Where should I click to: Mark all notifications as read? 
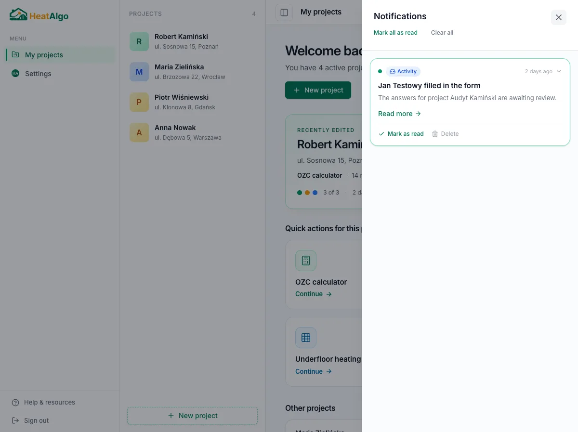click(395, 33)
